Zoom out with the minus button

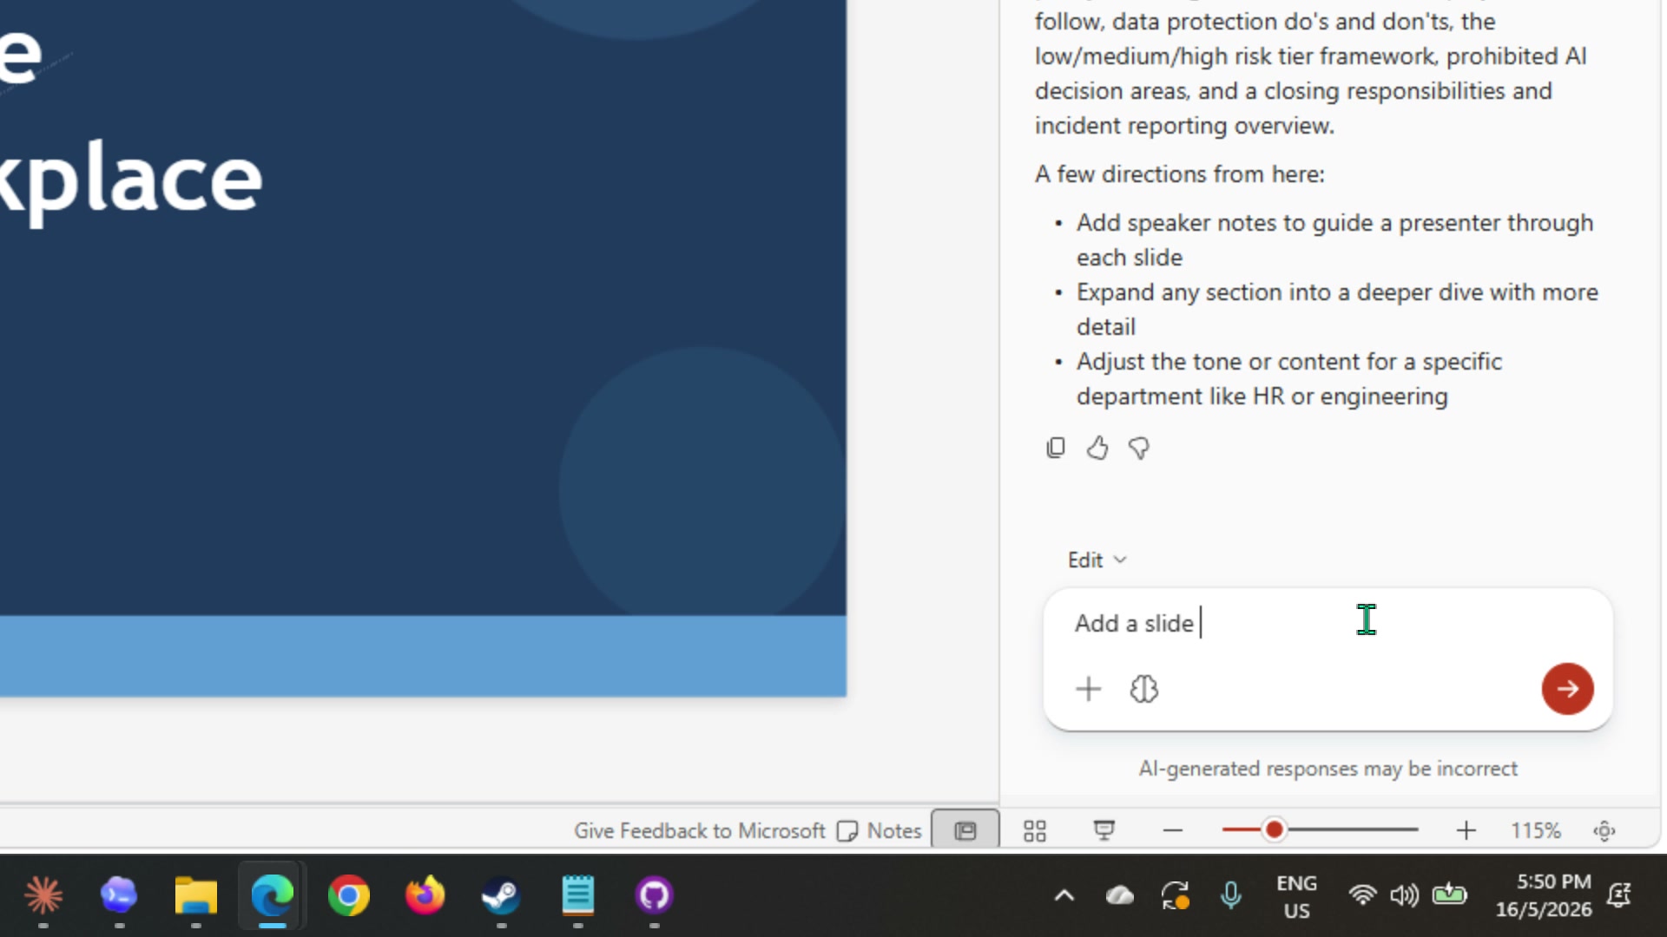tap(1173, 830)
